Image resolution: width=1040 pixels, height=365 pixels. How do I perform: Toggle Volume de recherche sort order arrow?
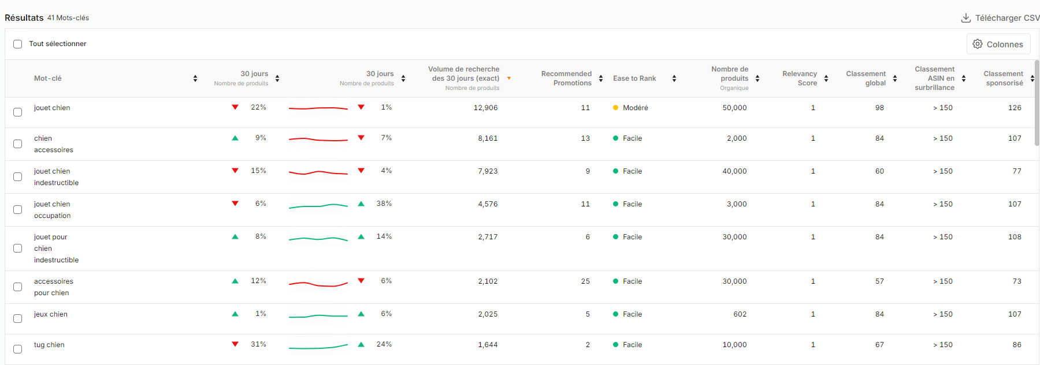[x=509, y=78]
